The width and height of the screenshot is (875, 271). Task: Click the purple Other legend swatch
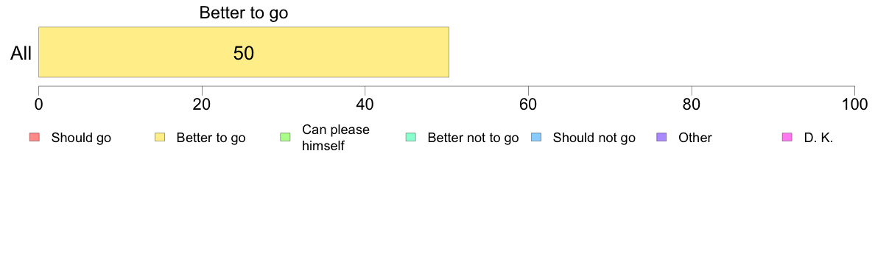click(662, 137)
